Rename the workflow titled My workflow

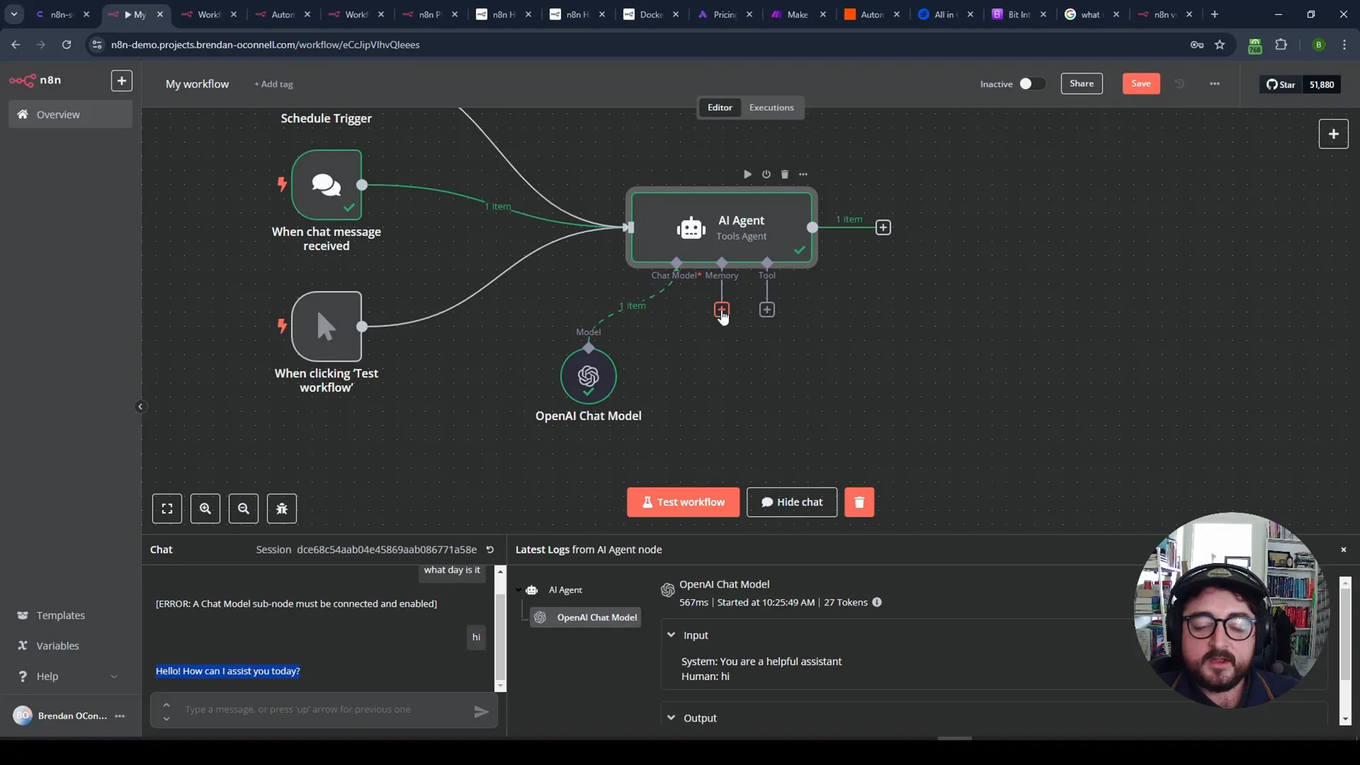point(197,84)
